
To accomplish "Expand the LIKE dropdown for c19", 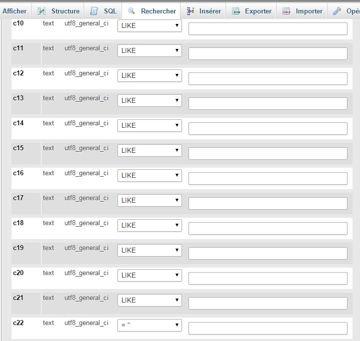I will [x=149, y=251].
